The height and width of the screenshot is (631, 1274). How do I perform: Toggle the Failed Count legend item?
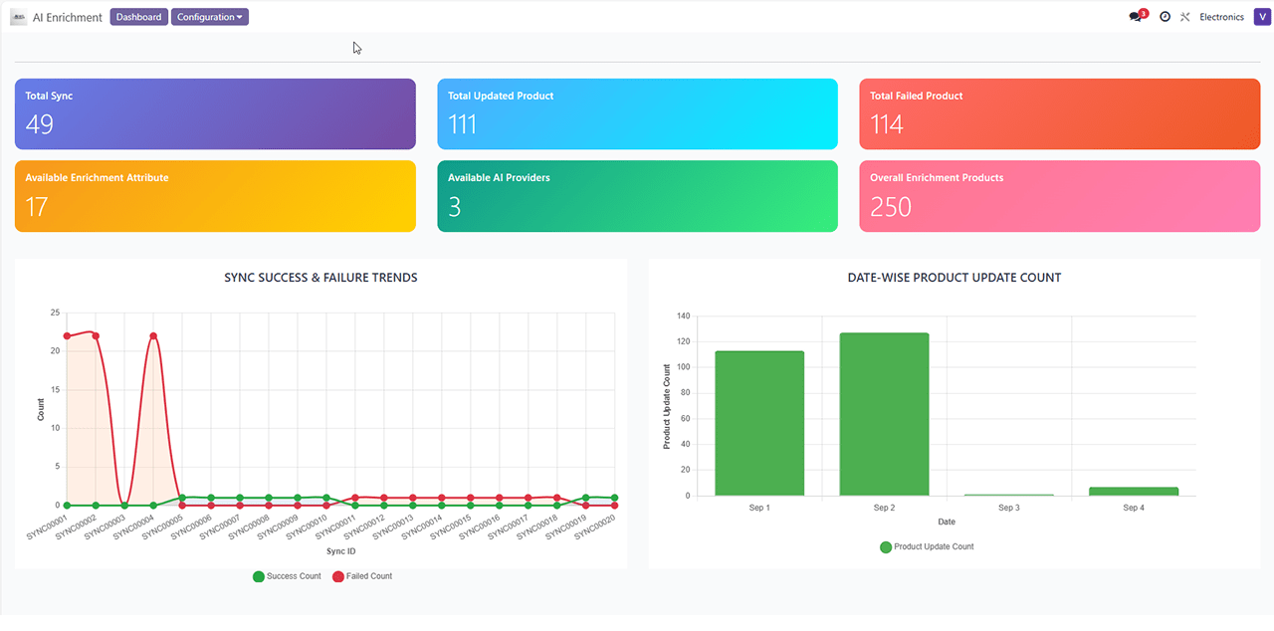point(362,576)
